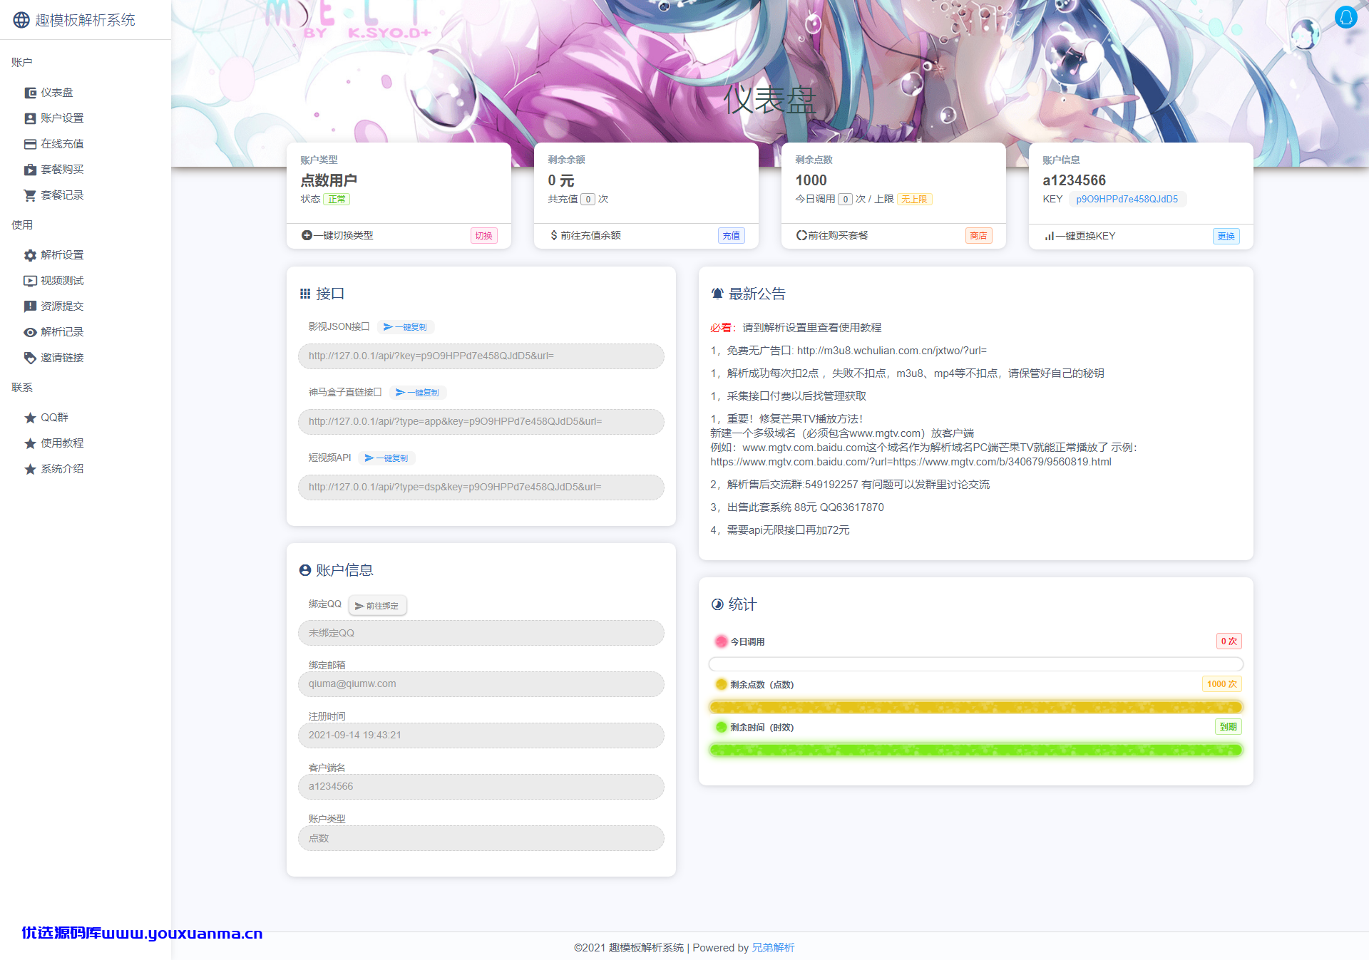
Task: Click the dollar icon beside 前往充值余额
Action: coord(554,235)
